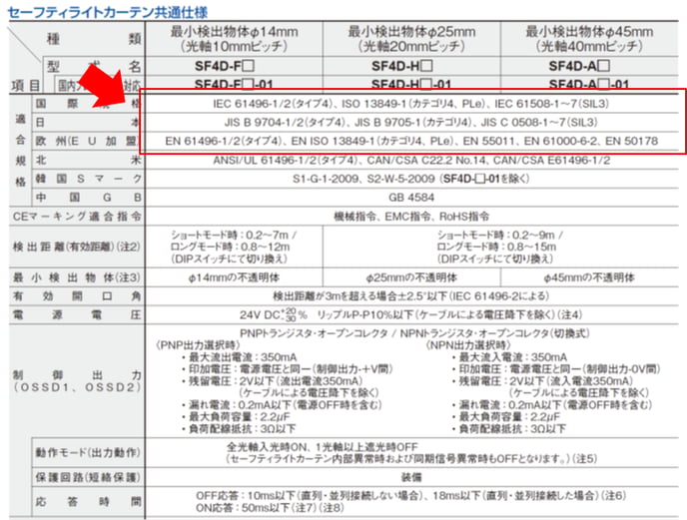Click the SF4D-F□ model name cell

[233, 65]
